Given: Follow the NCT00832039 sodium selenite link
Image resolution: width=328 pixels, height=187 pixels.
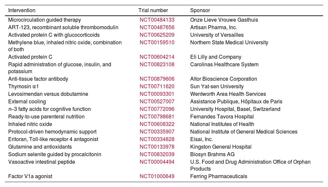Looking at the screenshot, I should [157, 155].
